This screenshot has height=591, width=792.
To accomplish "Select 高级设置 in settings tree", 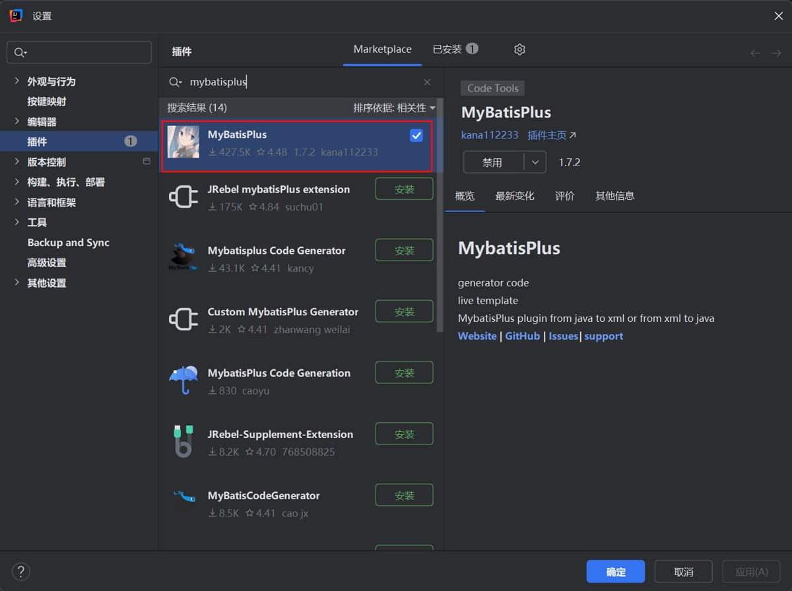I will [x=46, y=263].
